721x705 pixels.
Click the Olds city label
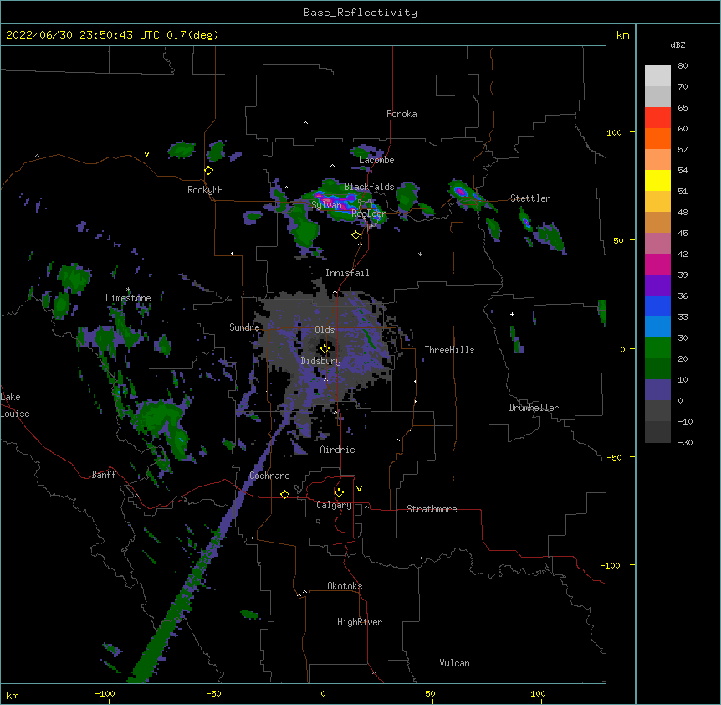point(325,330)
